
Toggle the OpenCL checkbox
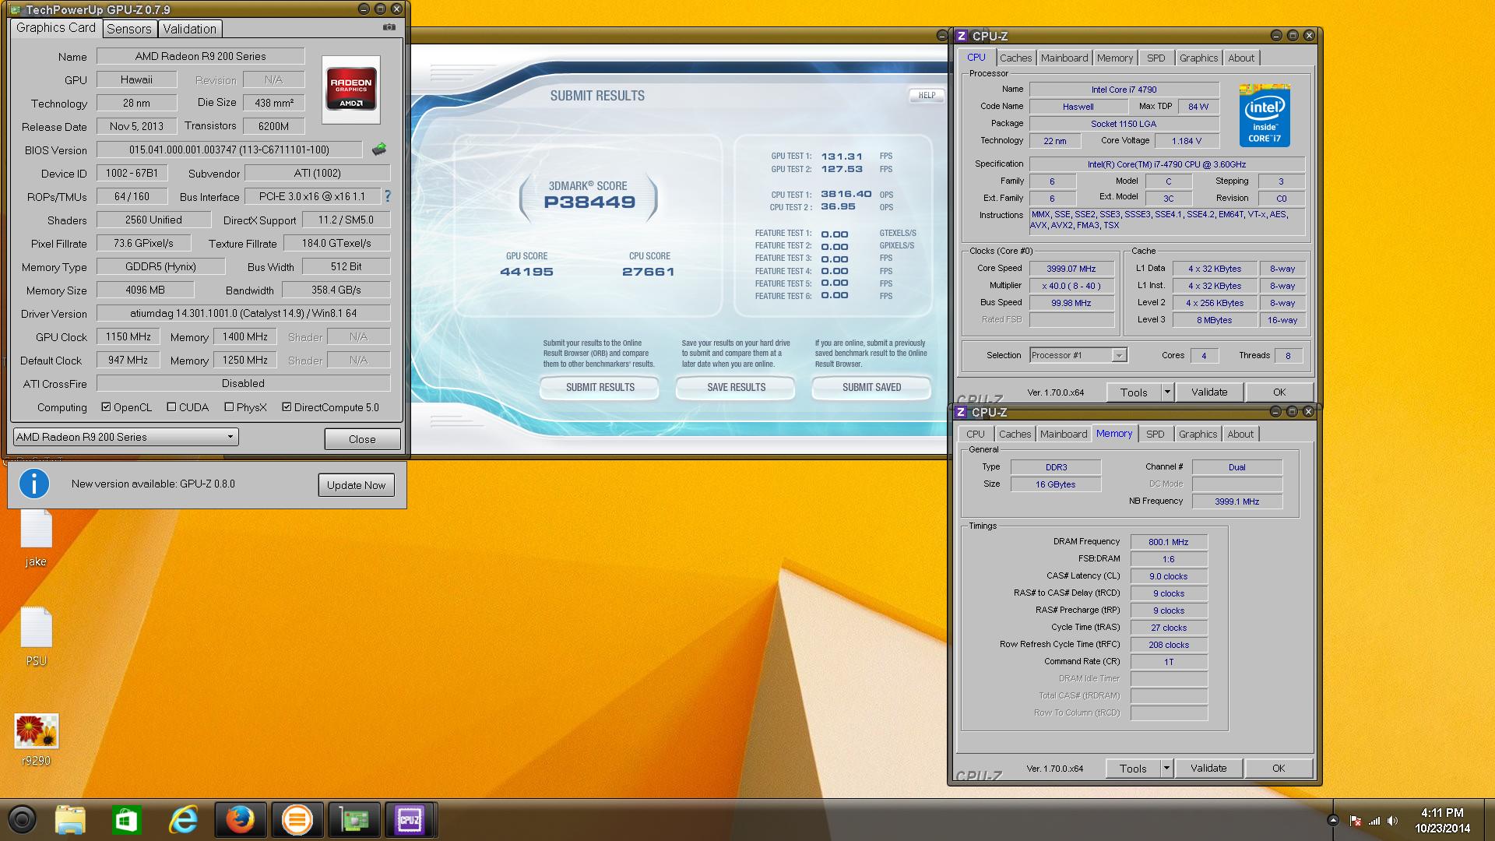tap(106, 407)
